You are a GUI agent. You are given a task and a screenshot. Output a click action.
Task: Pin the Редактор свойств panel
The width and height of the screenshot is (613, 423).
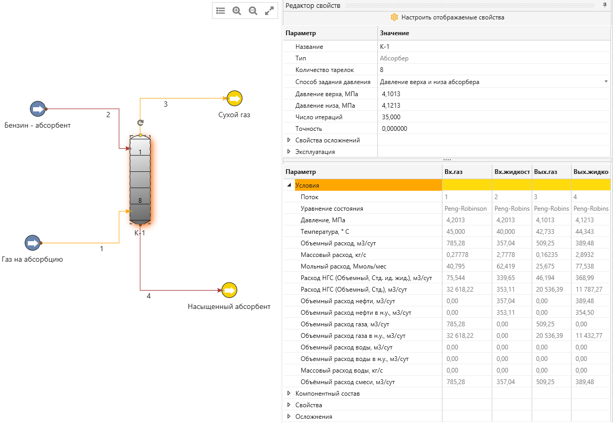605,5
